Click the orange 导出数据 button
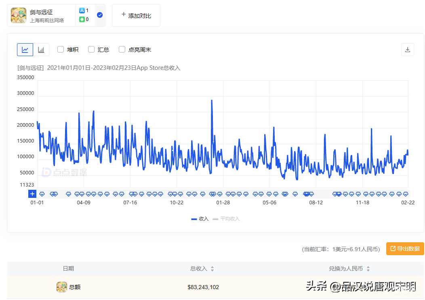425x300 pixels. (x=405, y=248)
